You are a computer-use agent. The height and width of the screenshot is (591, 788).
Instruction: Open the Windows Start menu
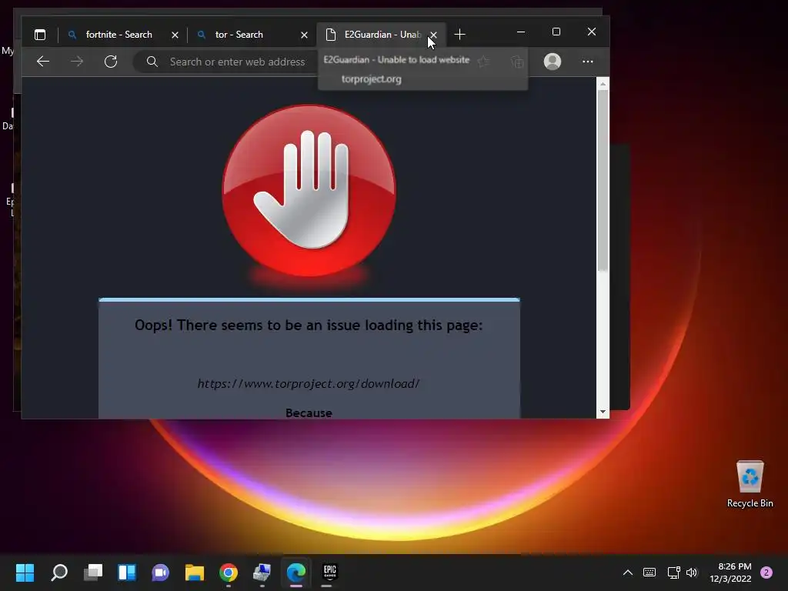pyautogui.click(x=25, y=572)
